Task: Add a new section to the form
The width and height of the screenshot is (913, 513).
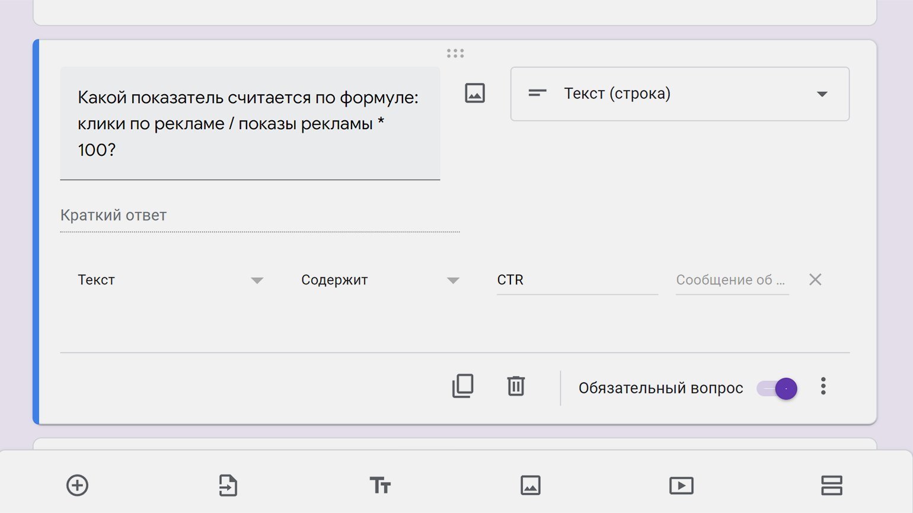Action: 832,485
